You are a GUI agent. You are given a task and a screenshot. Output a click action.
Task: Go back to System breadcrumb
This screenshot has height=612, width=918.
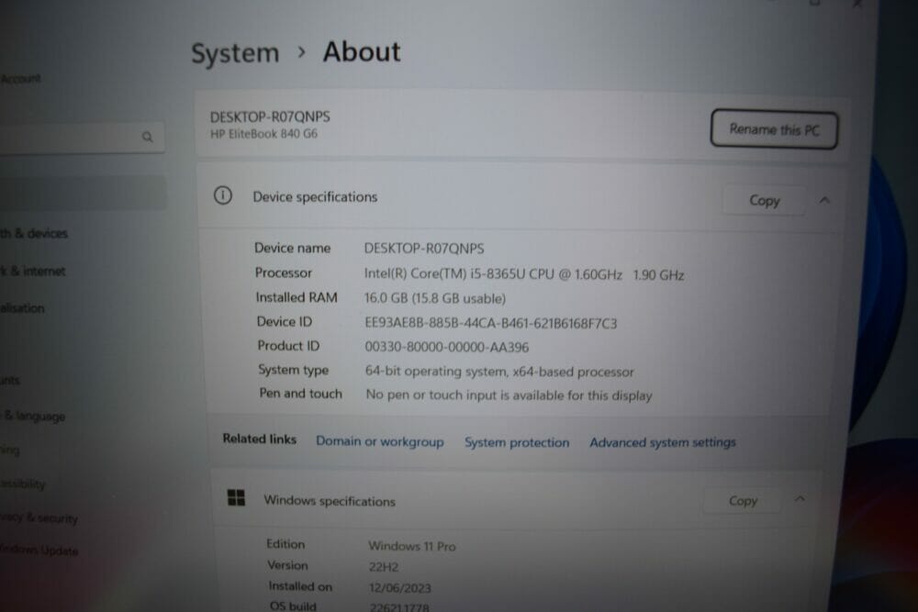coord(235,52)
